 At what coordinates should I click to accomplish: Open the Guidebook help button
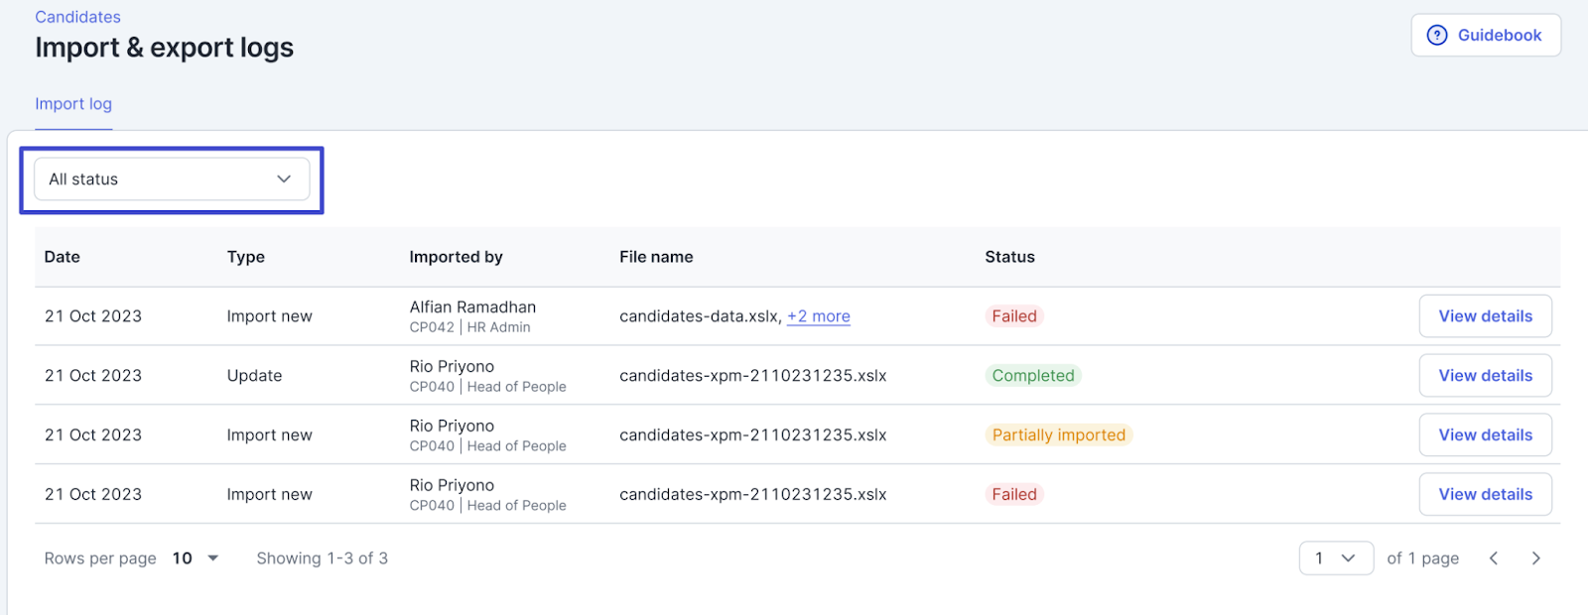1485,36
